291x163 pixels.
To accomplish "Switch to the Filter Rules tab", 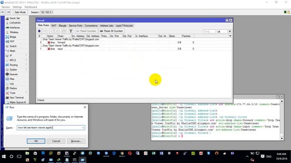I will [x=43, y=25].
